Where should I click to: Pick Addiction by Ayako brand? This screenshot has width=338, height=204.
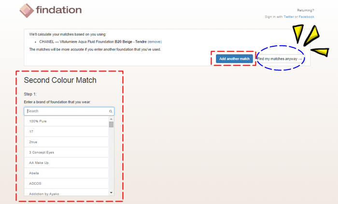[x=66, y=192]
